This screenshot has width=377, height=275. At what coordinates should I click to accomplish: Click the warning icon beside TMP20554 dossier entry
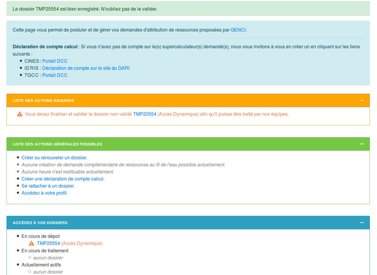coord(31,243)
